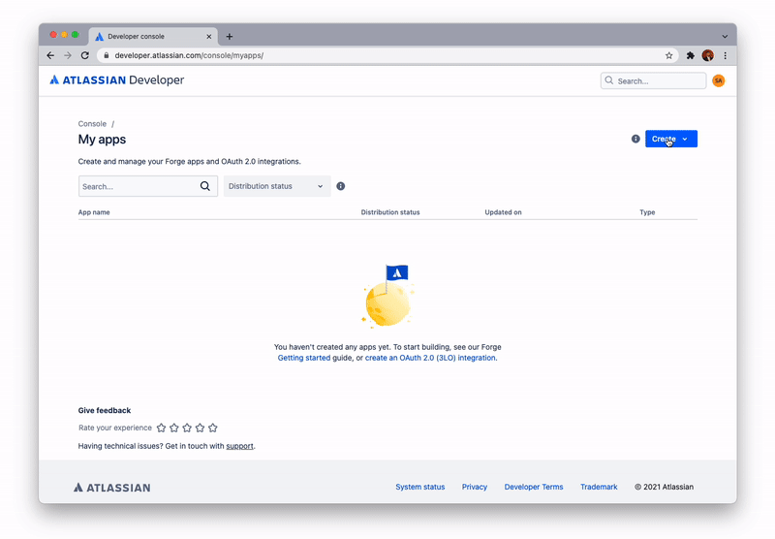The image size is (775, 539).
Task: Click the browser back arrow
Action: [x=50, y=55]
